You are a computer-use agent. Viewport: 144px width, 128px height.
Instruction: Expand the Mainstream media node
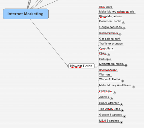126,66
